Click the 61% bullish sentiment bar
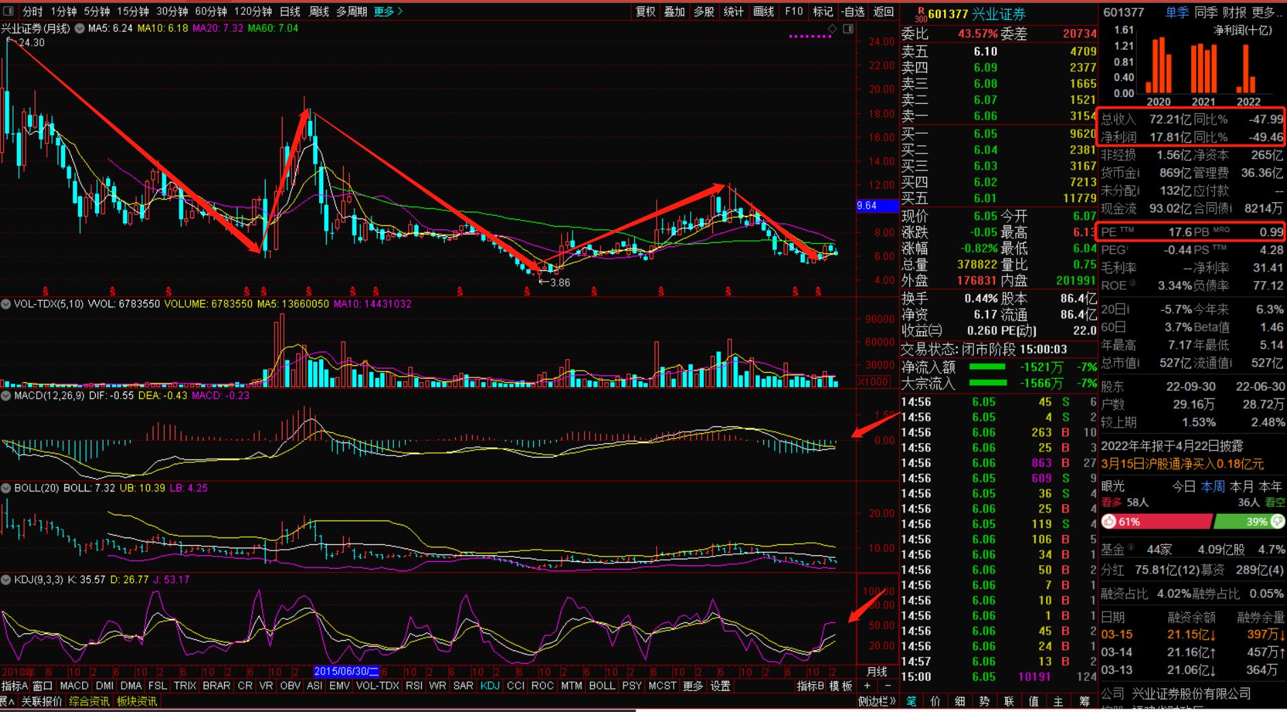1287x712 pixels. (x=1157, y=521)
